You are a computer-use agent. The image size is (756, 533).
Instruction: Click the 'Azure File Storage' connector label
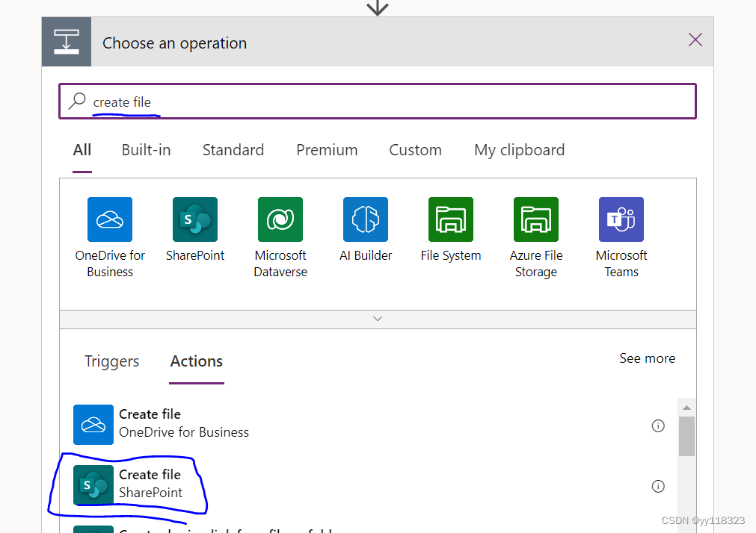(536, 264)
